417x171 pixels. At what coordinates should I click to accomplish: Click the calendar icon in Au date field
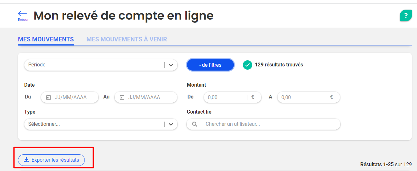click(122, 97)
